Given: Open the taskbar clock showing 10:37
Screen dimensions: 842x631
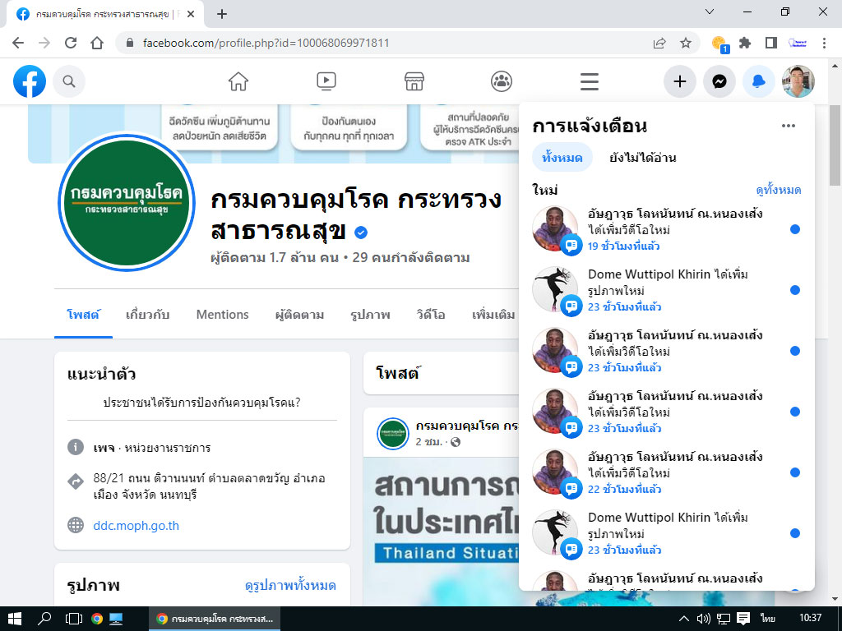Looking at the screenshot, I should (810, 618).
